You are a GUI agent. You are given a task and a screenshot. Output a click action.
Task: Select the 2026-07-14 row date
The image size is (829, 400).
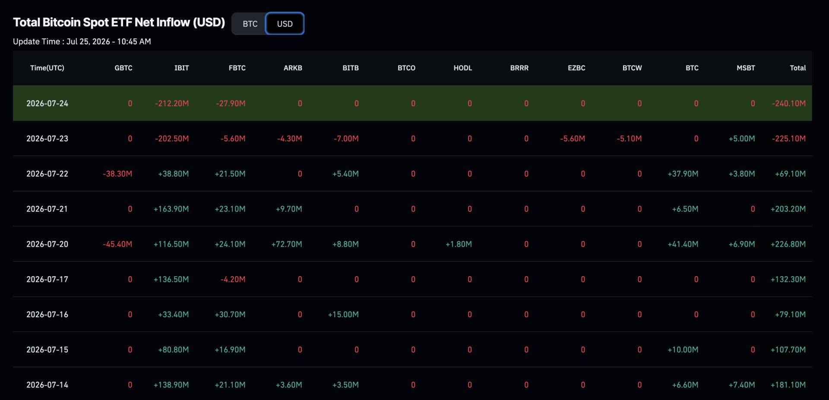[47, 385]
